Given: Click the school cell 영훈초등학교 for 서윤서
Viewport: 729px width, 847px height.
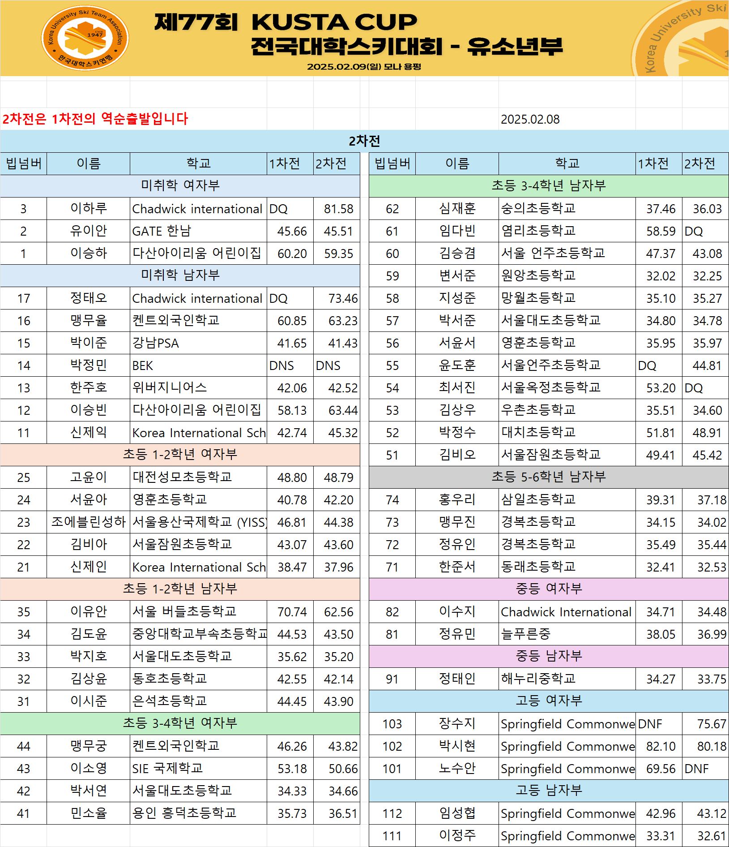Looking at the screenshot, I should click(567, 343).
